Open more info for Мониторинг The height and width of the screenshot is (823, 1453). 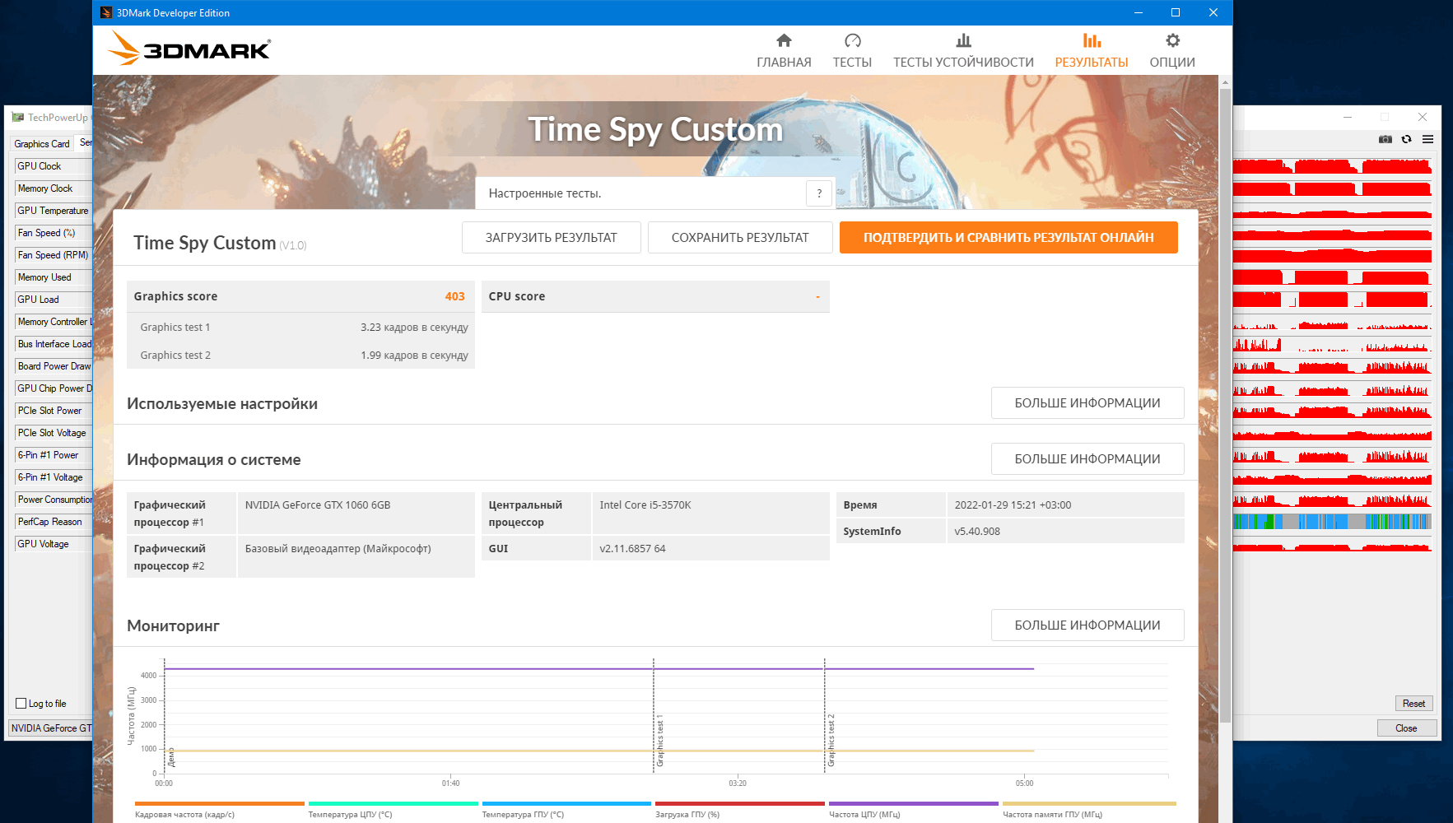point(1087,625)
